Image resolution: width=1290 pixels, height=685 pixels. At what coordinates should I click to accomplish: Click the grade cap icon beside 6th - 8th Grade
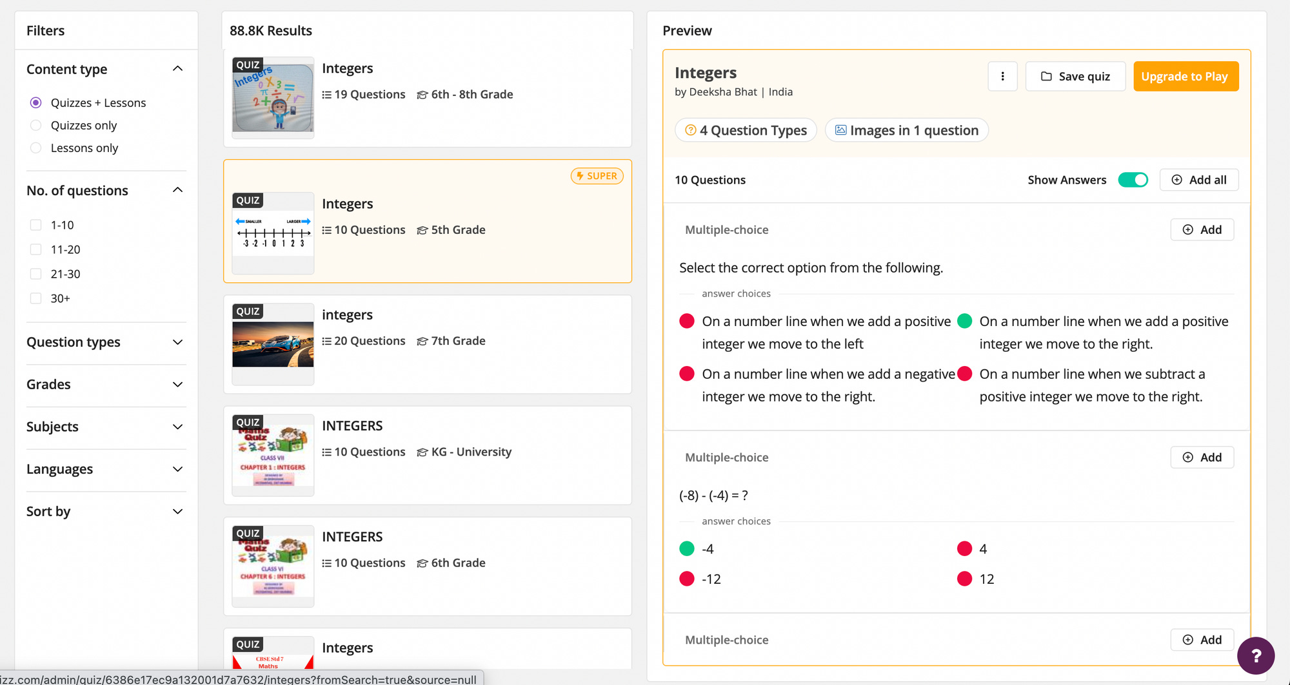pos(422,95)
